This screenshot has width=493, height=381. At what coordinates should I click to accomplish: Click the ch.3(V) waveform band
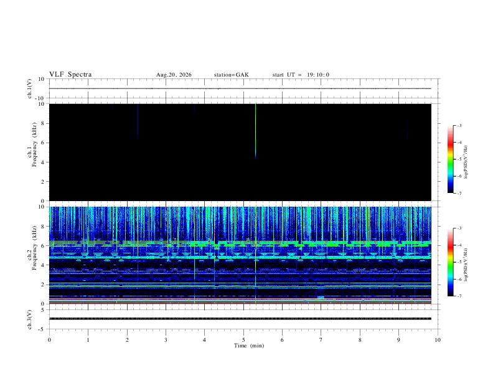pos(240,319)
